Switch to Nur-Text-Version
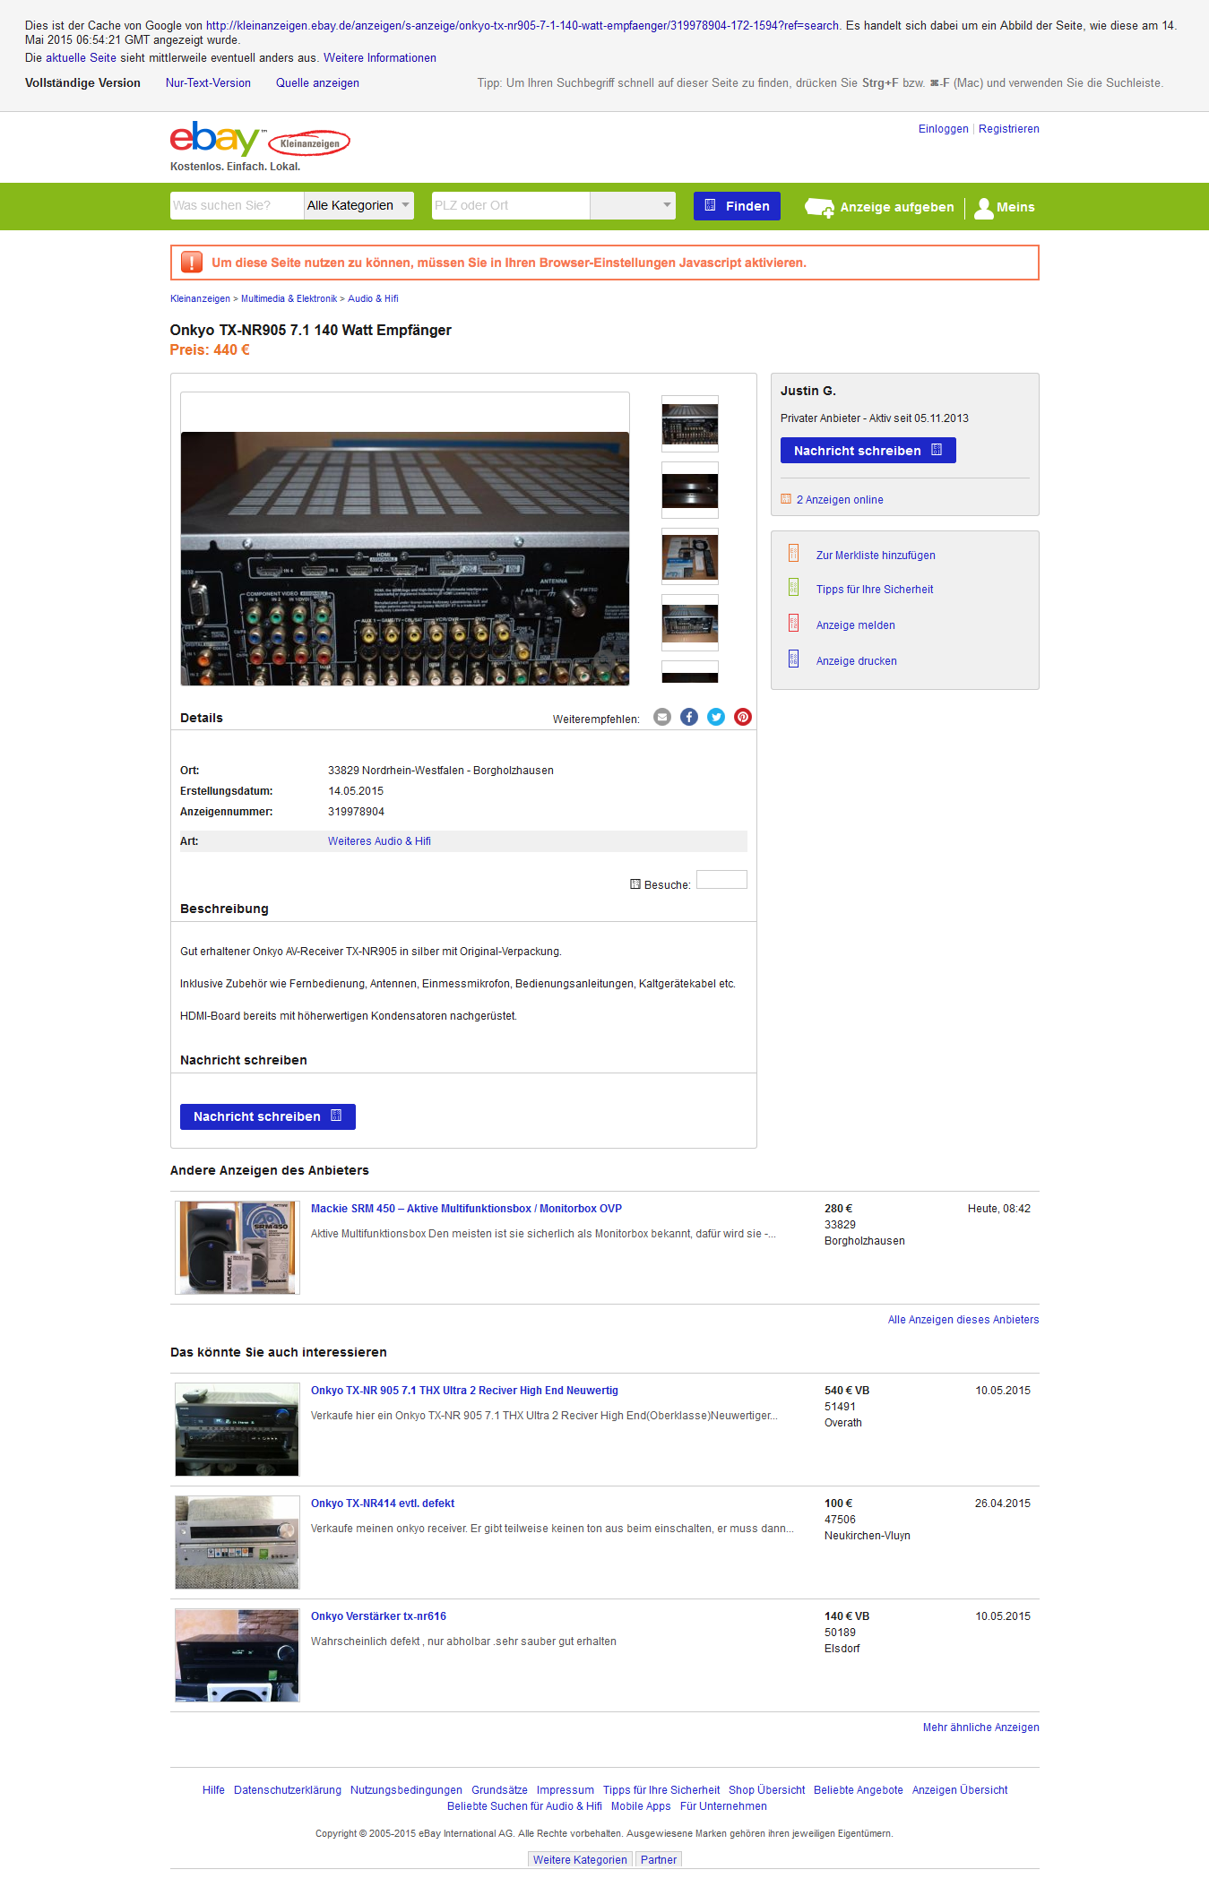1209x1887 pixels. point(208,82)
